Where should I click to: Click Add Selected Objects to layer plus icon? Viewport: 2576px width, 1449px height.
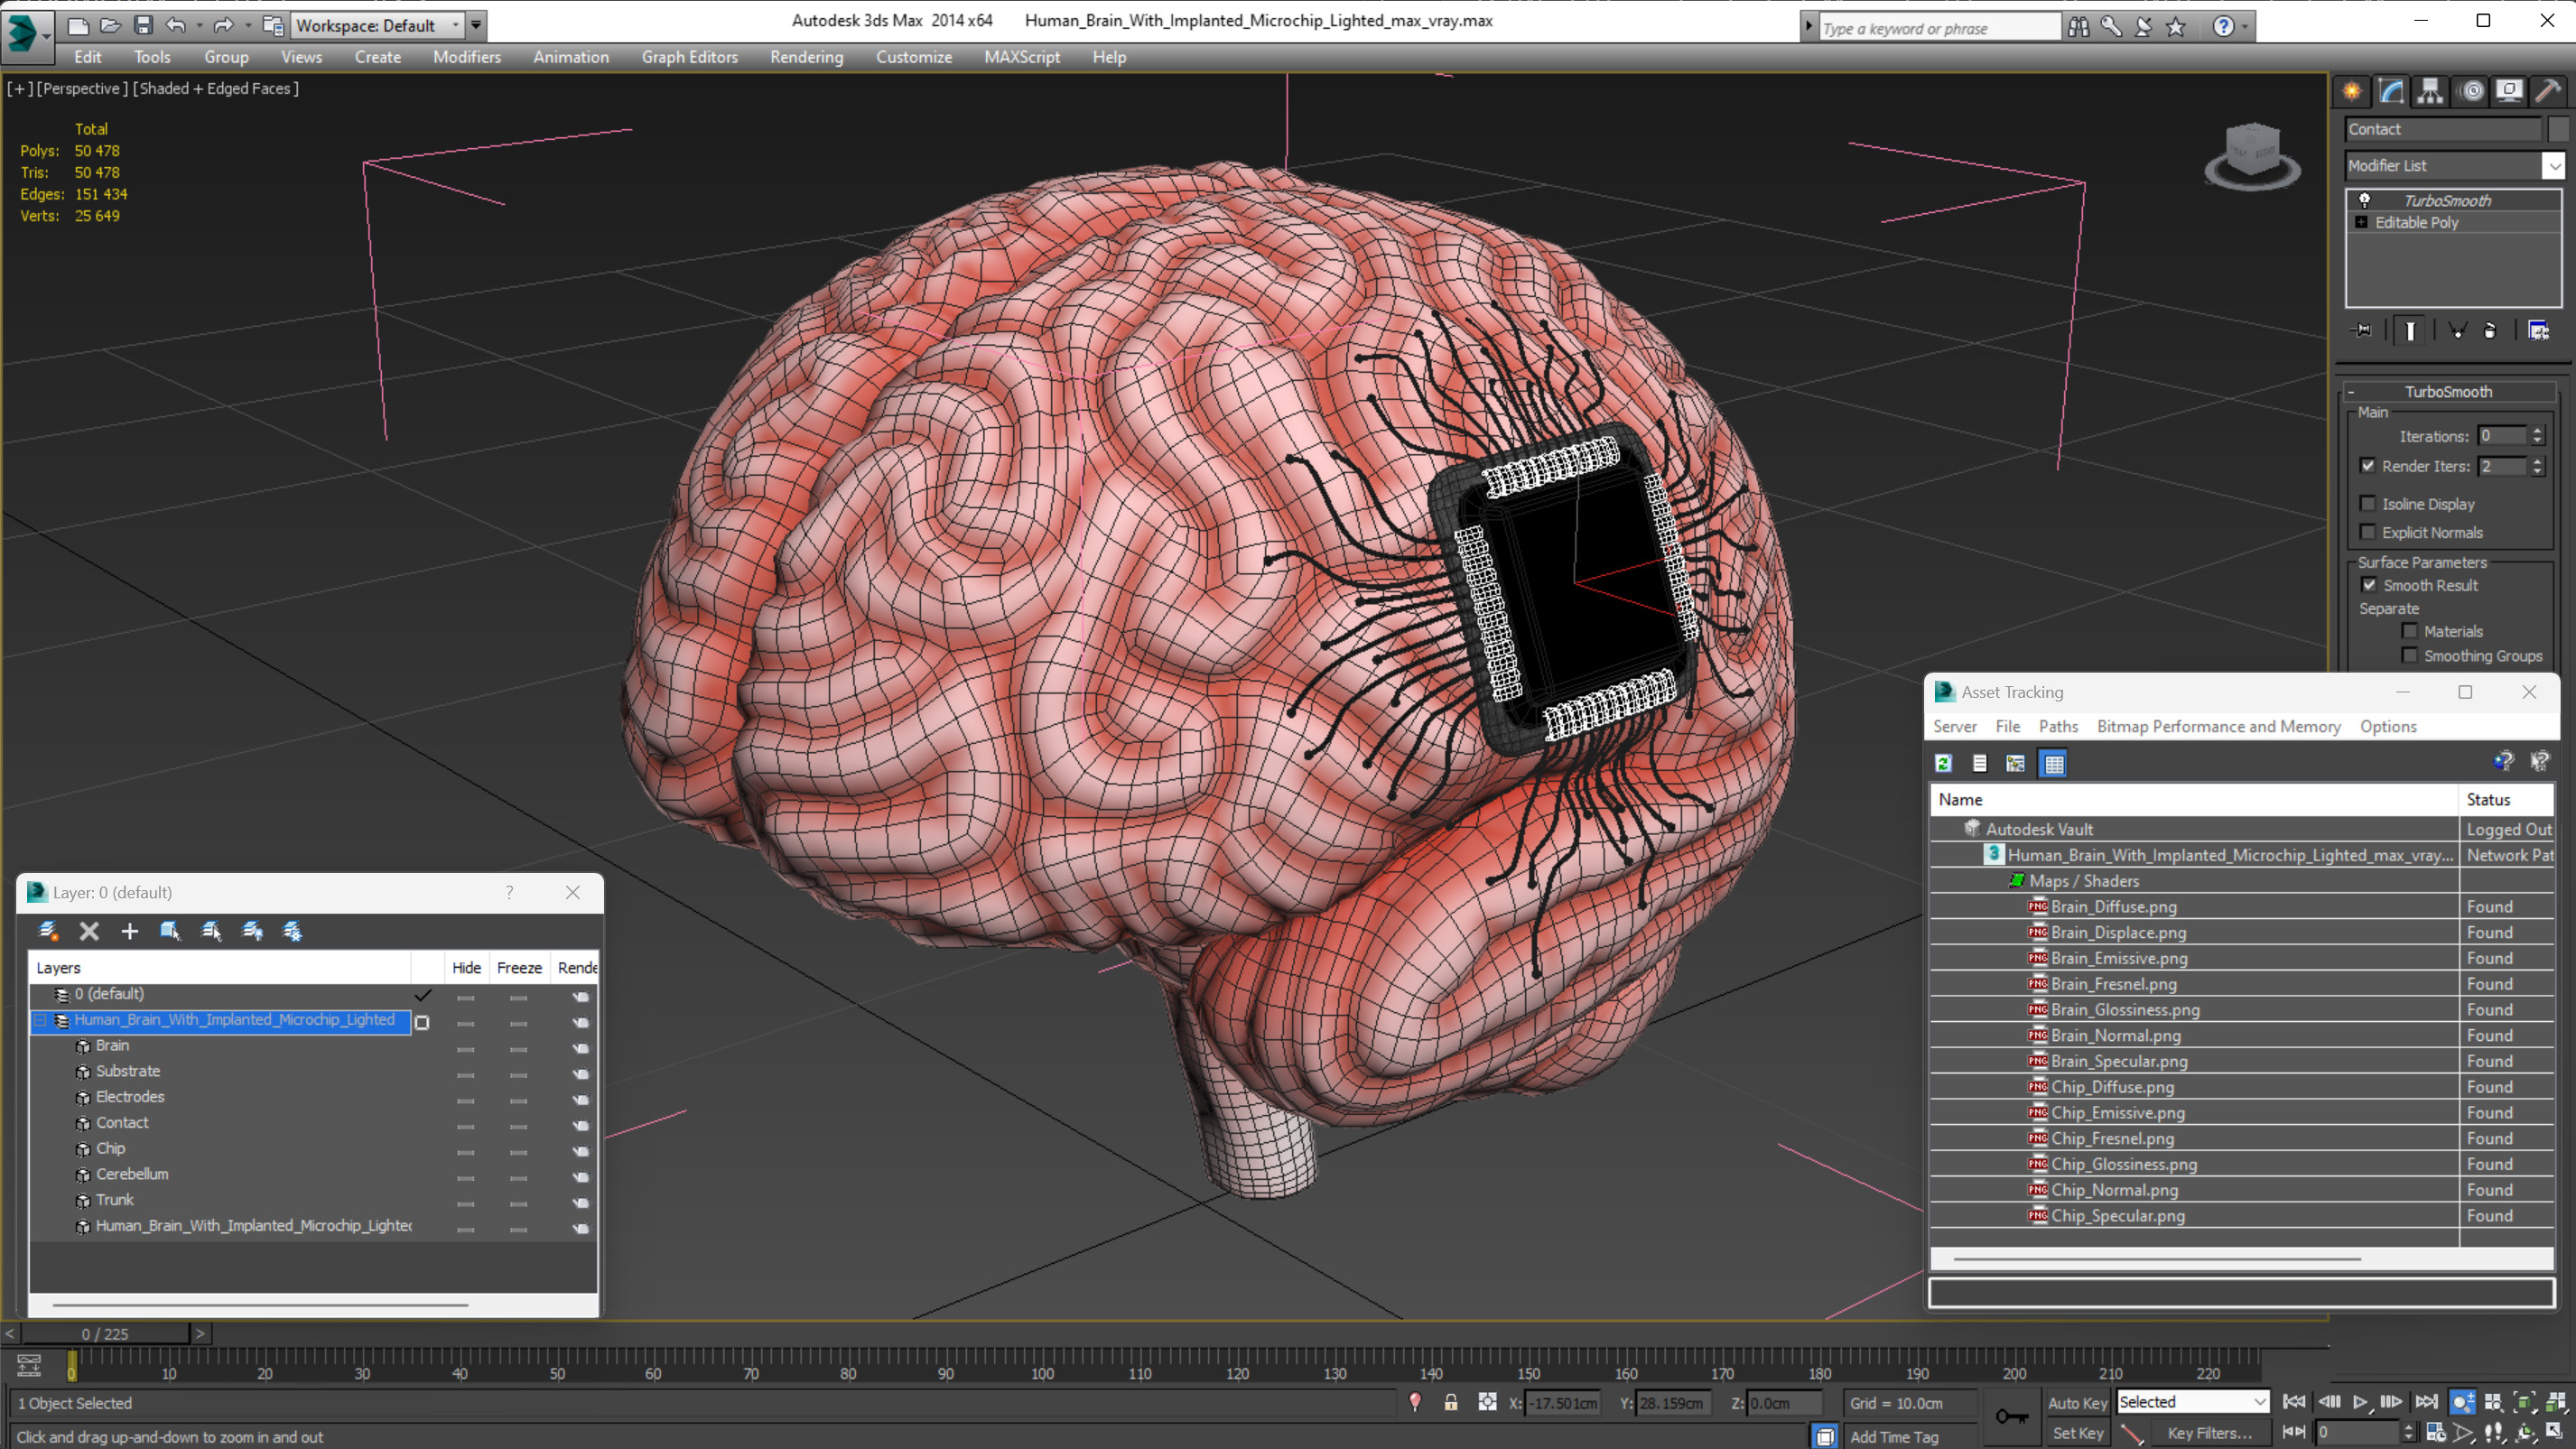click(x=129, y=931)
